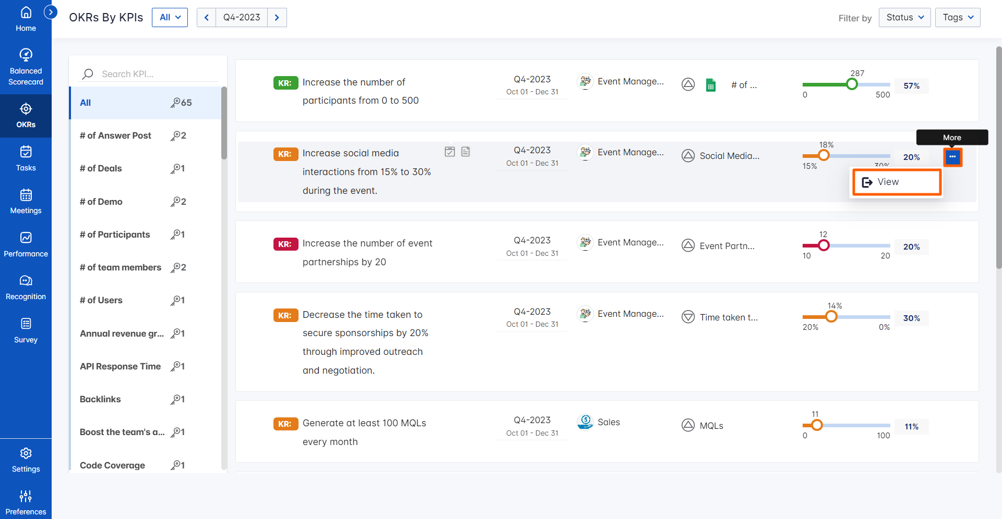Open the checklist icon on social media KR
Screen dimensions: 1002x519
pos(450,152)
